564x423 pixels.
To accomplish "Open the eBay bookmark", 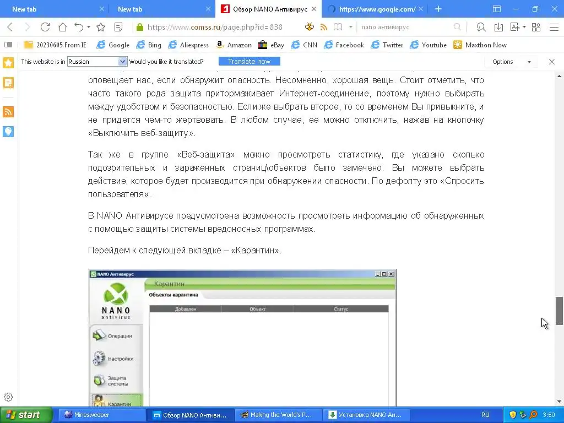I will pos(271,45).
